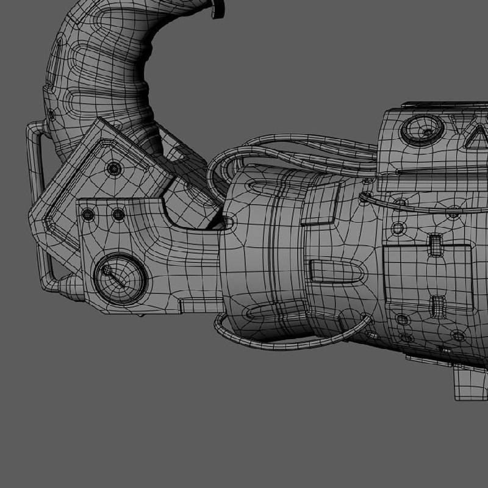Click the dark tip of the curved hose
Screen dimensions: 488x488
(x=218, y=9)
